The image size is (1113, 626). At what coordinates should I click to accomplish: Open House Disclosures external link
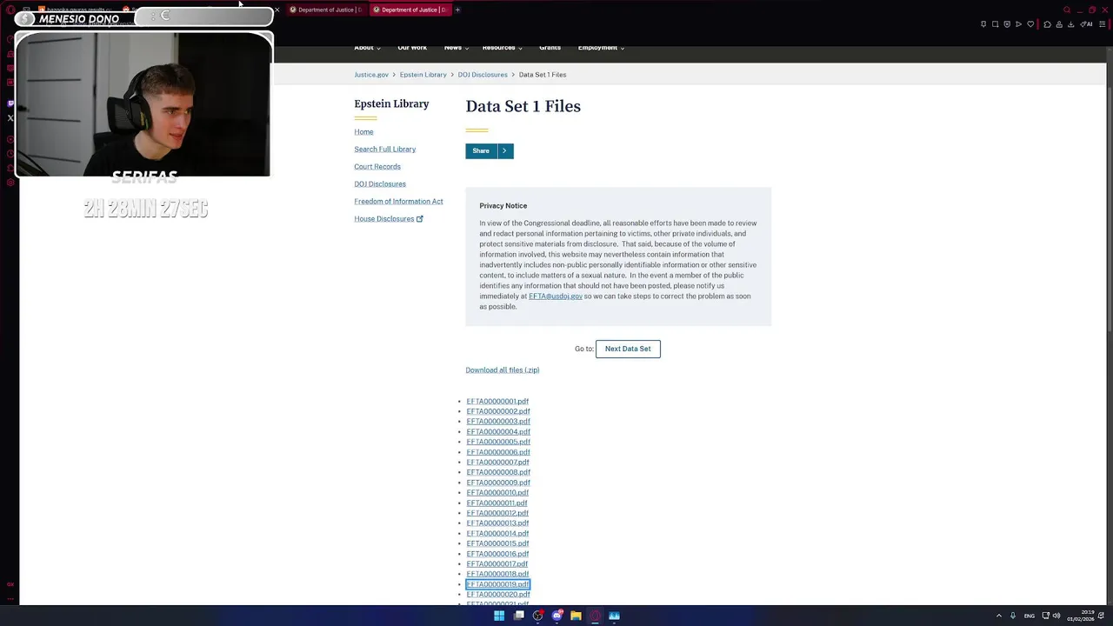[389, 219]
